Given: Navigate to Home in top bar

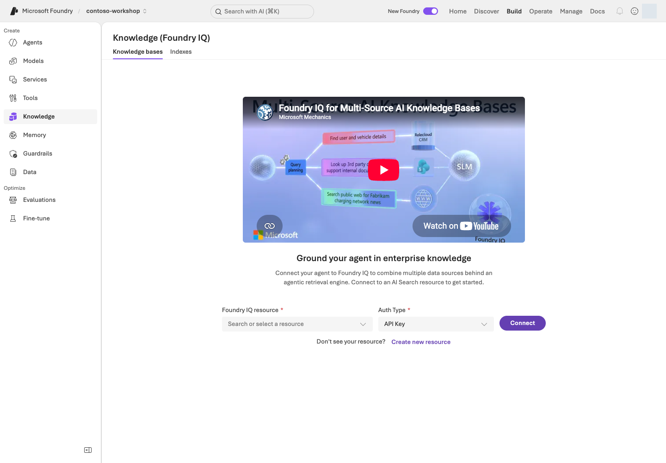Looking at the screenshot, I should 458,11.
